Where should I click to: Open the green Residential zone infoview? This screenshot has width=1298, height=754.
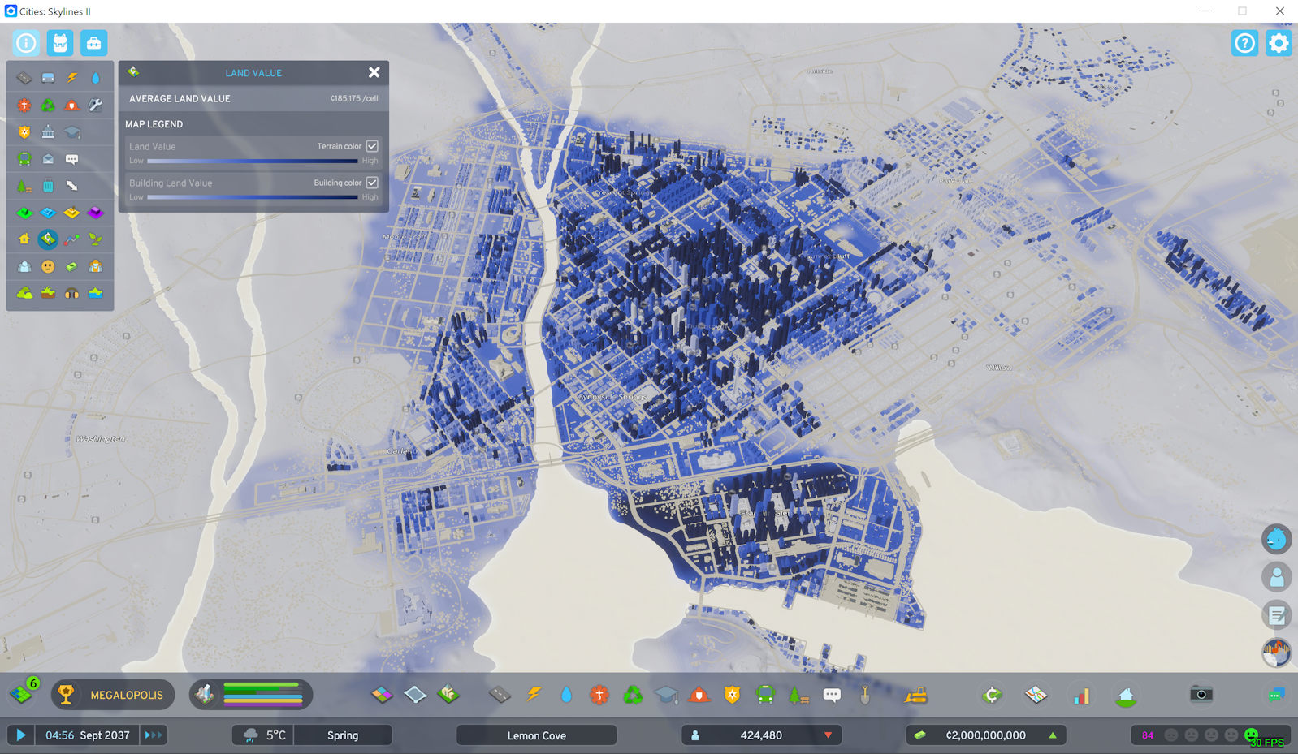24,213
